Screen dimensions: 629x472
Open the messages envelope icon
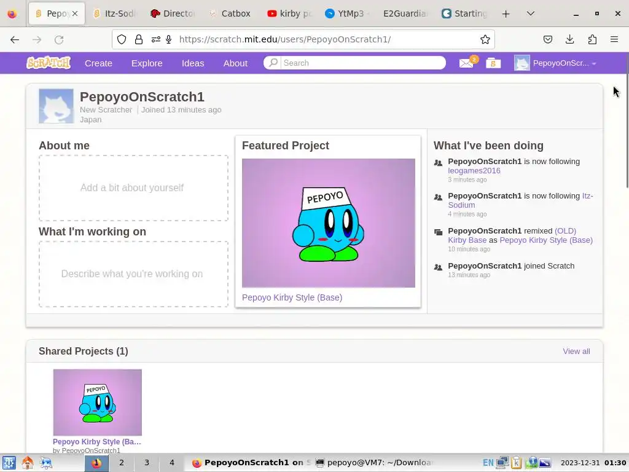point(466,63)
